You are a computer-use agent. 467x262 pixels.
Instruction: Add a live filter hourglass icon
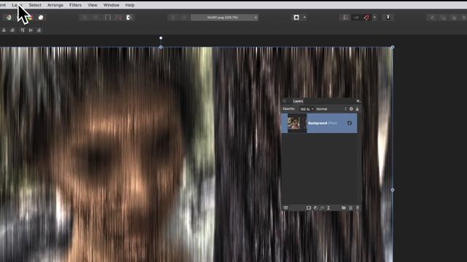(328, 208)
